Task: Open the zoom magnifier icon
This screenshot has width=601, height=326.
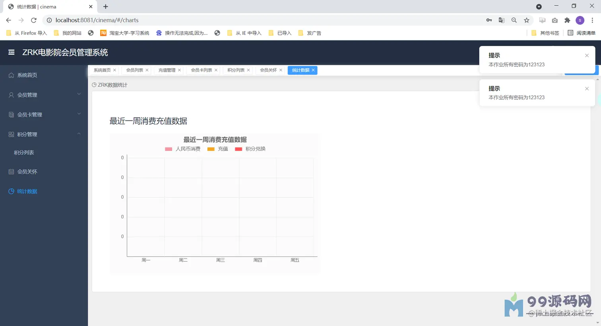Action: 514,20
